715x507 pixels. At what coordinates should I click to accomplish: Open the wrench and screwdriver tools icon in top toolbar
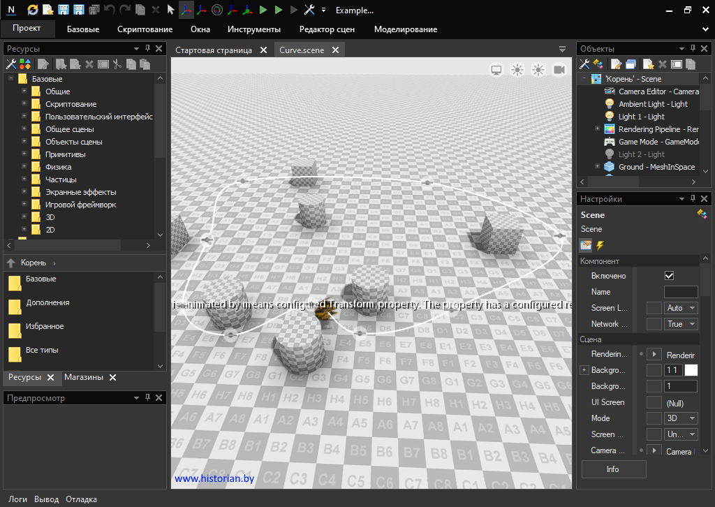pyautogui.click(x=310, y=10)
